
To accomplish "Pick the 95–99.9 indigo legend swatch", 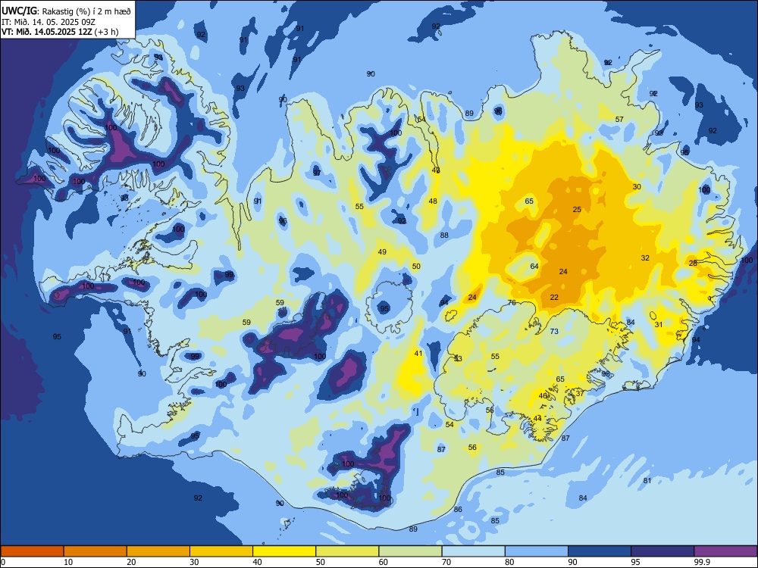I will (662, 551).
